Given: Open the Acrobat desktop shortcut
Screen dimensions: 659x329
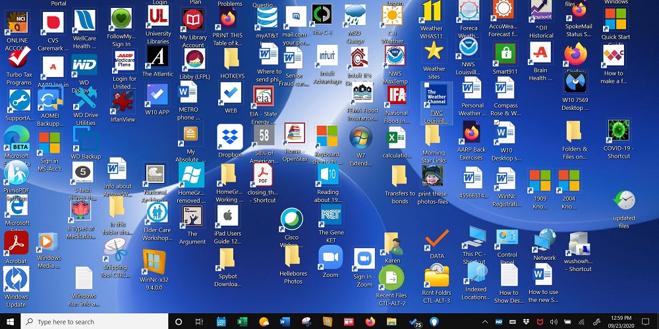Looking at the screenshot, I should tap(16, 243).
